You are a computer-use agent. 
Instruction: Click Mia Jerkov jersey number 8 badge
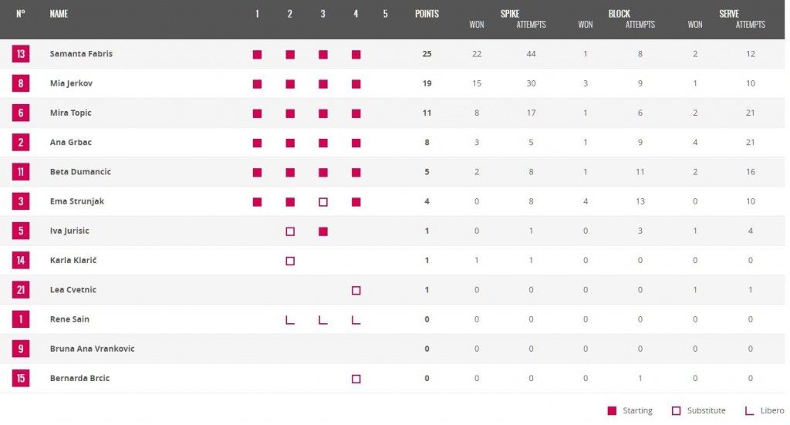pos(21,83)
